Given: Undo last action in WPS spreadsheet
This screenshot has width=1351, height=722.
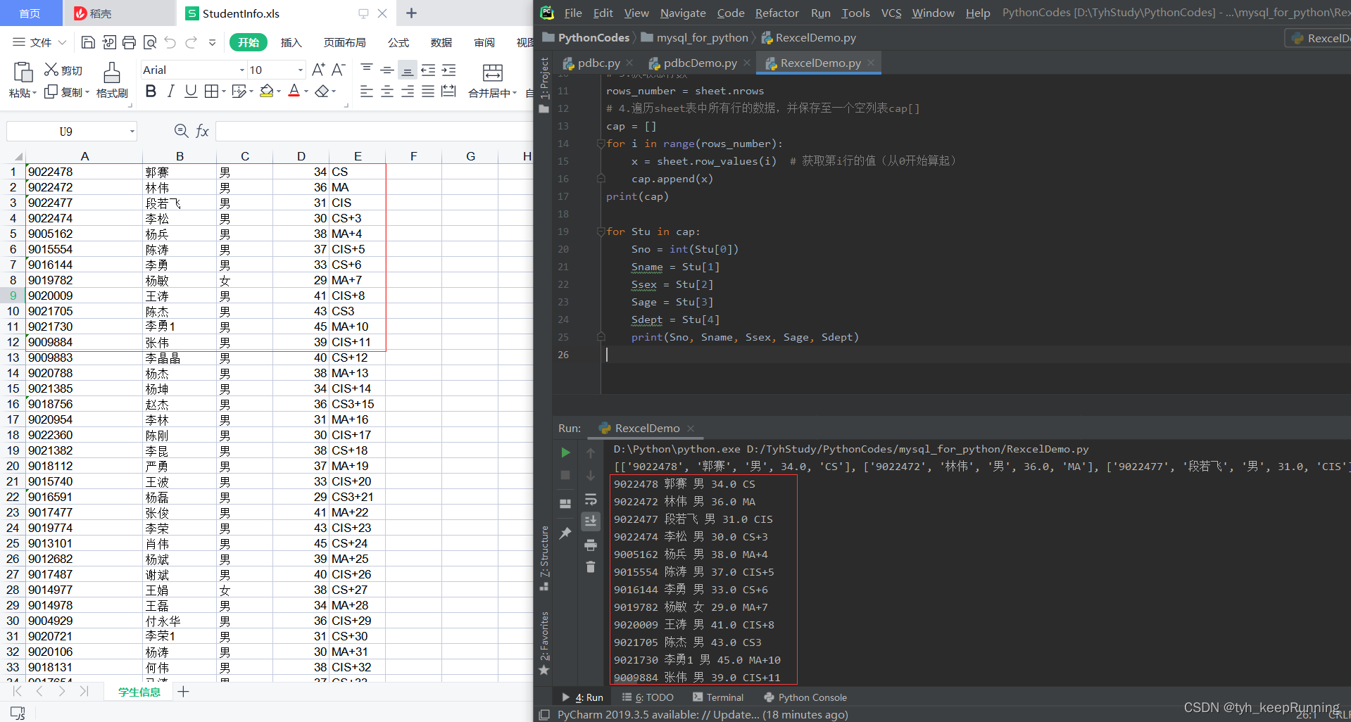Looking at the screenshot, I should [x=170, y=43].
